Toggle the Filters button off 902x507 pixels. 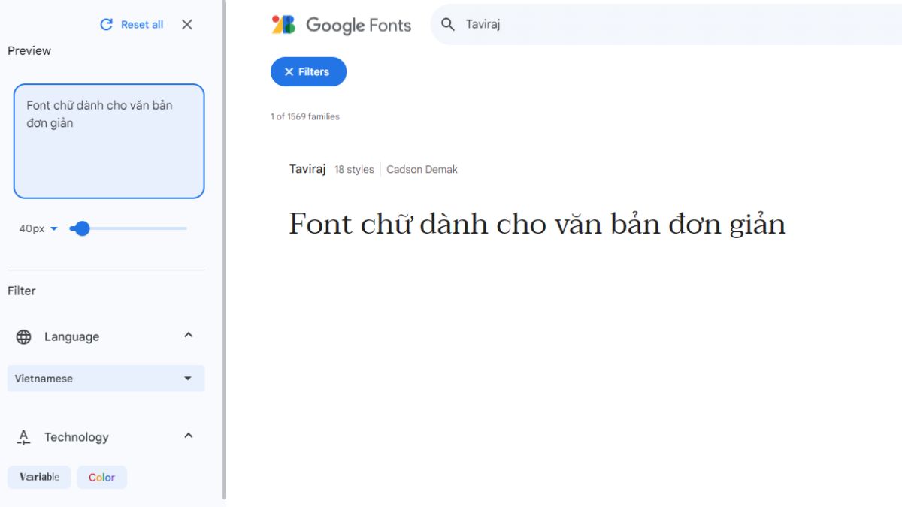coord(308,71)
